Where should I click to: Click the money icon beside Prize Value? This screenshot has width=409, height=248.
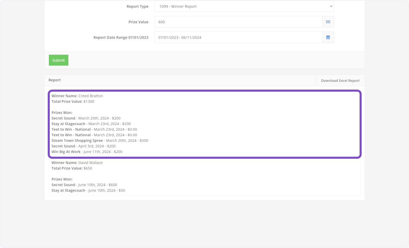(x=328, y=22)
